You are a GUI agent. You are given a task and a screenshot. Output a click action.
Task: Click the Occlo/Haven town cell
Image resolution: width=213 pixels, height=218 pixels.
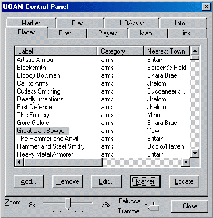tap(166, 146)
